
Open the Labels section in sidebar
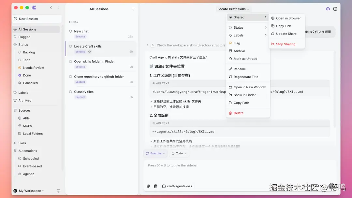click(36, 92)
